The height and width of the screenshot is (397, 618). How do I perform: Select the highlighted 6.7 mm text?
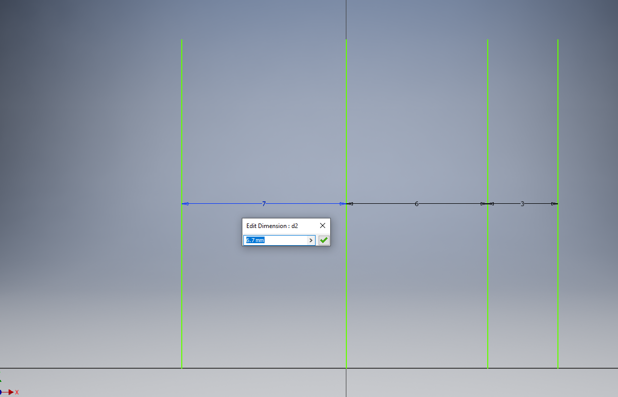tap(255, 240)
